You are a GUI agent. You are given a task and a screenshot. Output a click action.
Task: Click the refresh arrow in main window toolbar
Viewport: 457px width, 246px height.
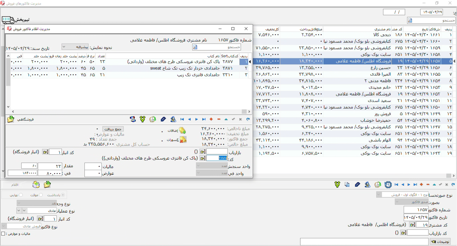coord(453,185)
